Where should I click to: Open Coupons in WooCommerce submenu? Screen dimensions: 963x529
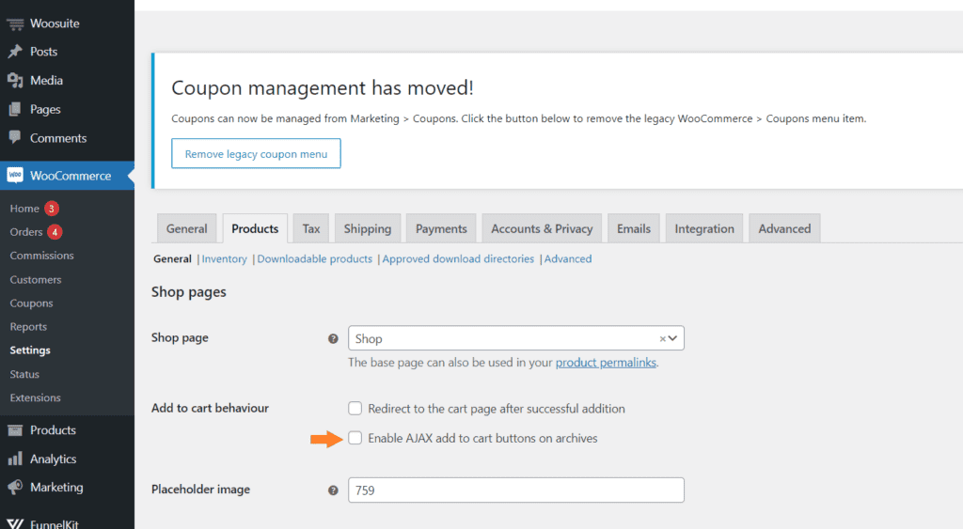31,303
